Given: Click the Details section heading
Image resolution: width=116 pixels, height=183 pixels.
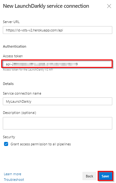Looking at the screenshot, I should tap(8, 84).
